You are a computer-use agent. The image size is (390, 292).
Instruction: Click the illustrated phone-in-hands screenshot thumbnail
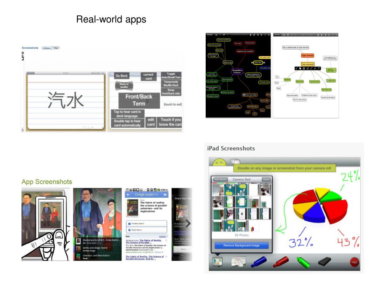[46, 224]
